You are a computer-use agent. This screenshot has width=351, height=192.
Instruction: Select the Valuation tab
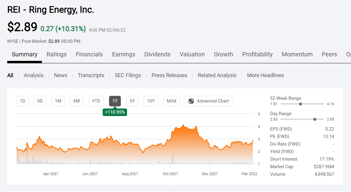coord(192,55)
